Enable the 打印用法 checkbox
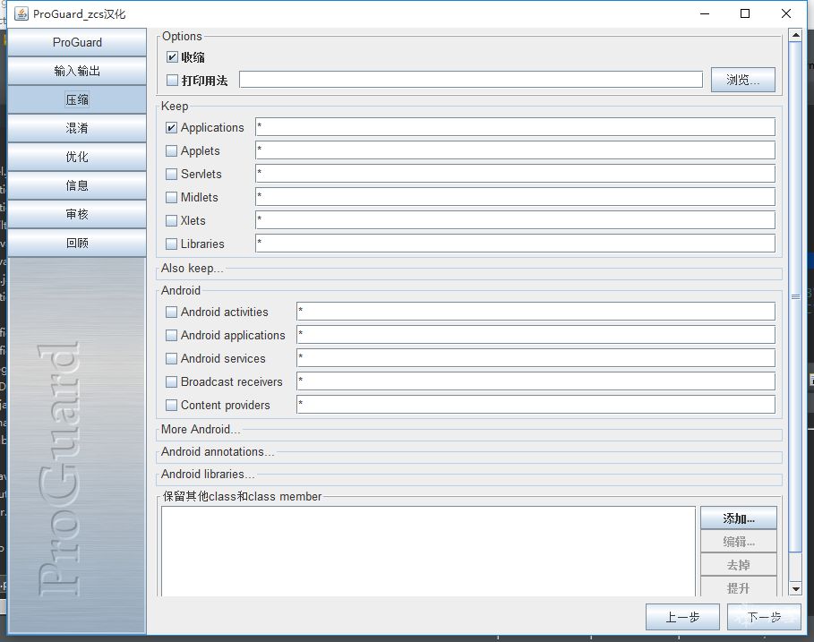 [x=172, y=80]
